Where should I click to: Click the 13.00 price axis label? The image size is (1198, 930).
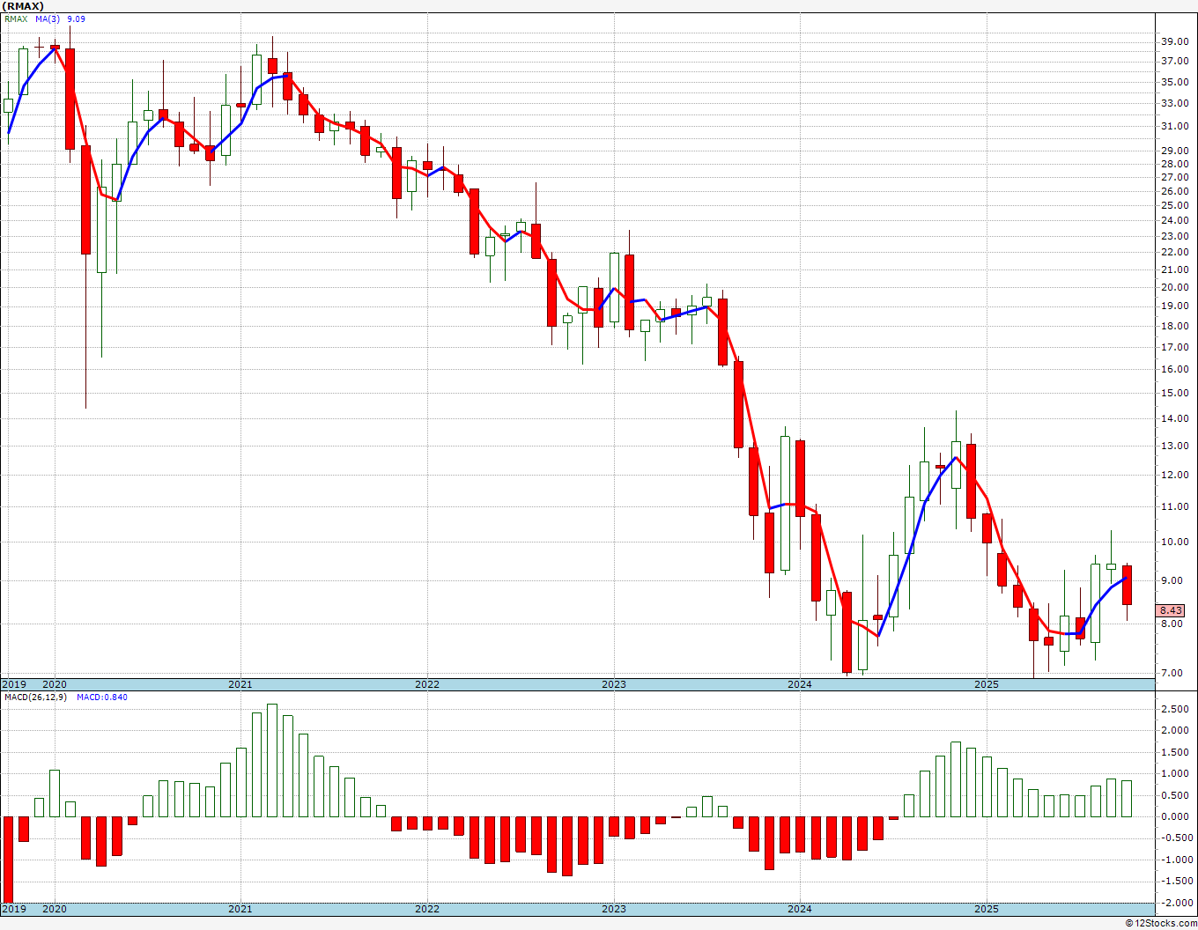coord(1175,446)
